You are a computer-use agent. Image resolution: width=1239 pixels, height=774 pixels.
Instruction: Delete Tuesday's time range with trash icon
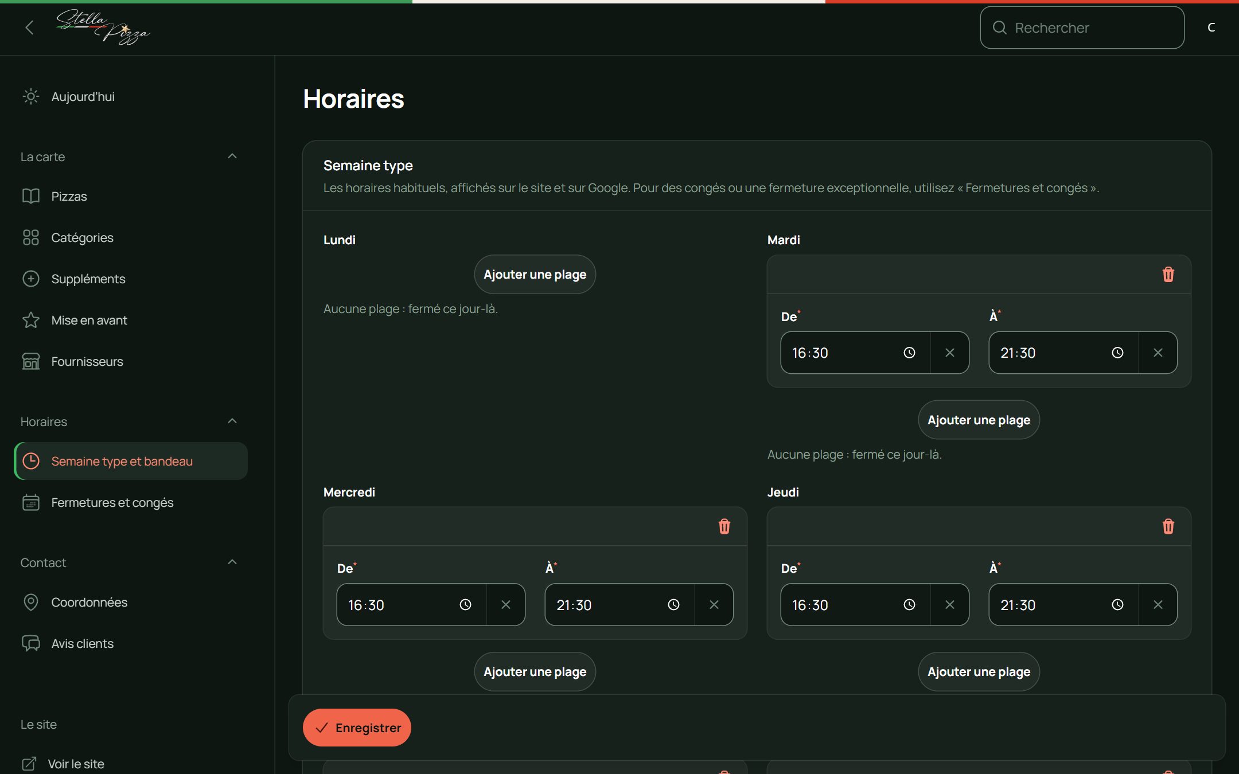[1168, 275]
